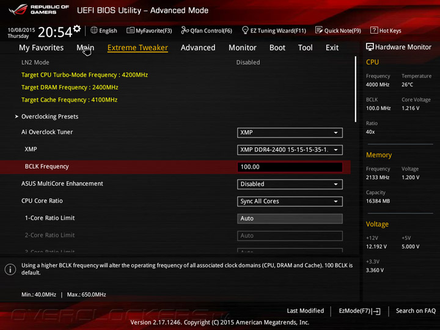440x330 pixels.
Task: Open the Advanced tab
Action: click(x=198, y=48)
